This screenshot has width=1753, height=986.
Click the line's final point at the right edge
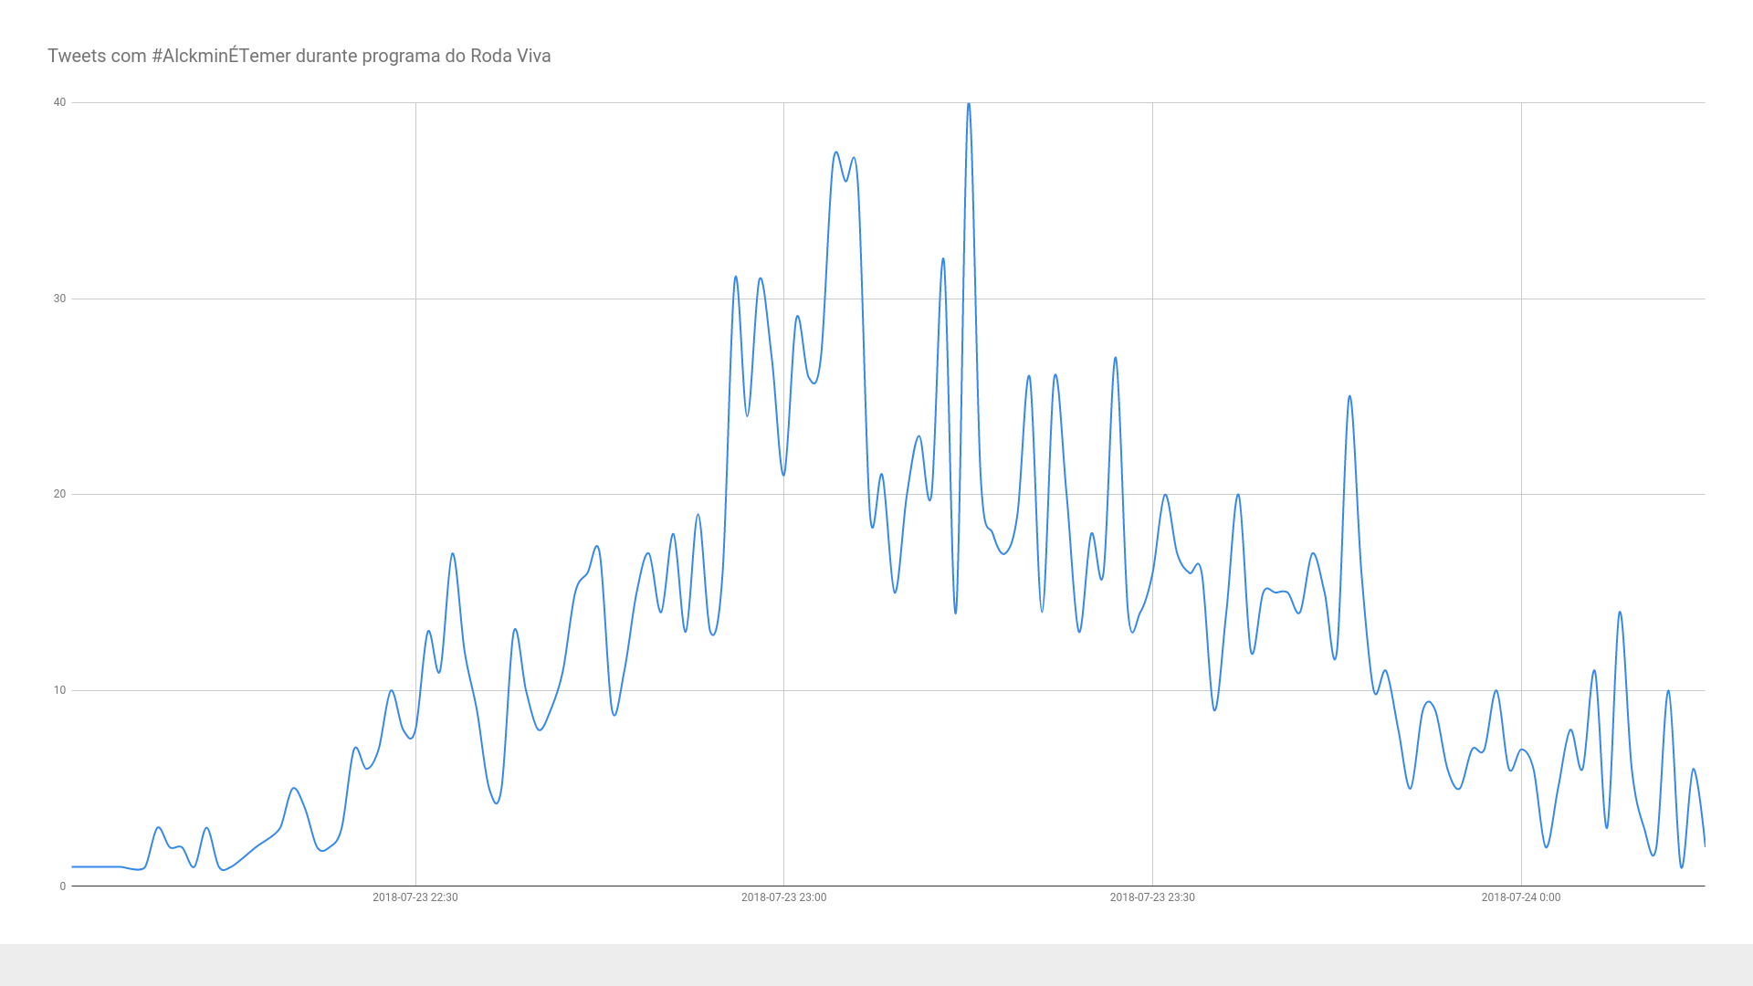pos(1704,844)
